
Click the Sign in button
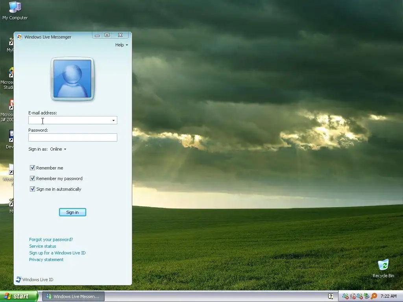pyautogui.click(x=72, y=212)
